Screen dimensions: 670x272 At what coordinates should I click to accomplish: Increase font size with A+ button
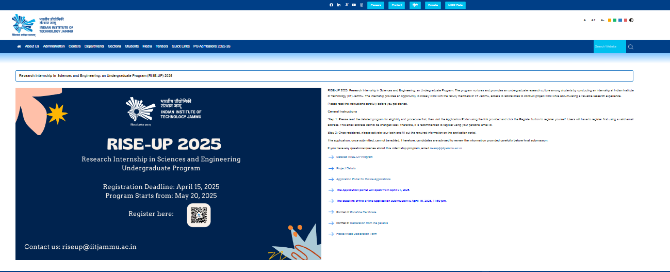pyautogui.click(x=593, y=20)
